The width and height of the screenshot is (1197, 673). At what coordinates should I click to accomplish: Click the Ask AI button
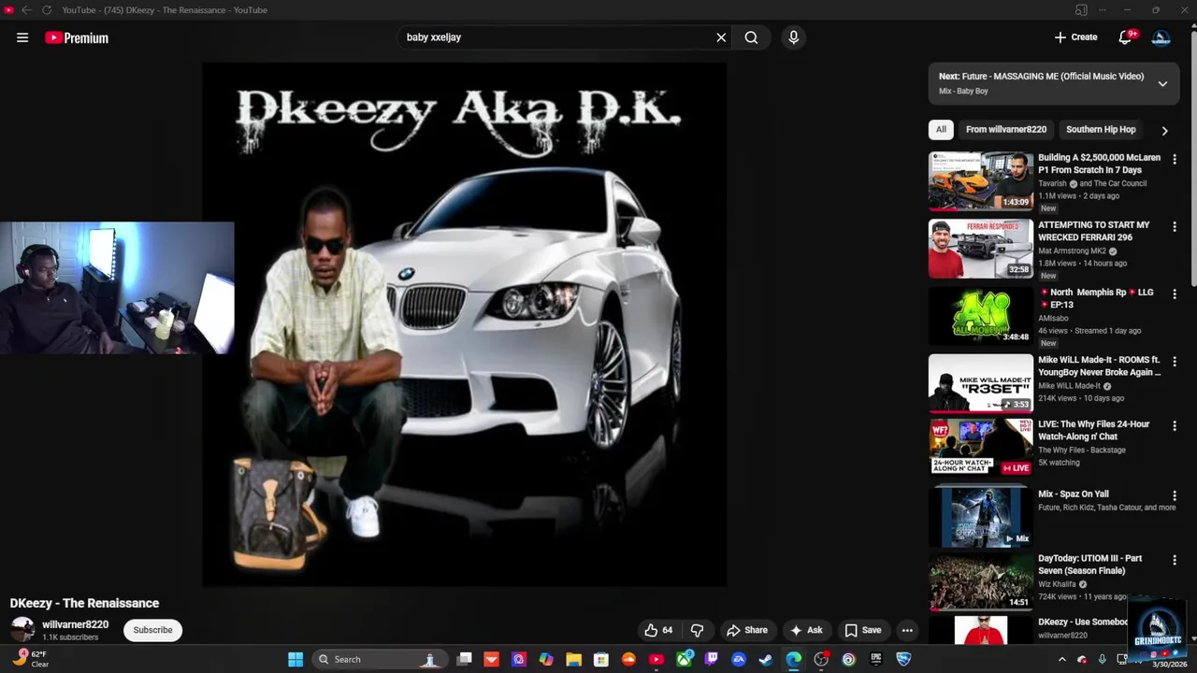(806, 630)
